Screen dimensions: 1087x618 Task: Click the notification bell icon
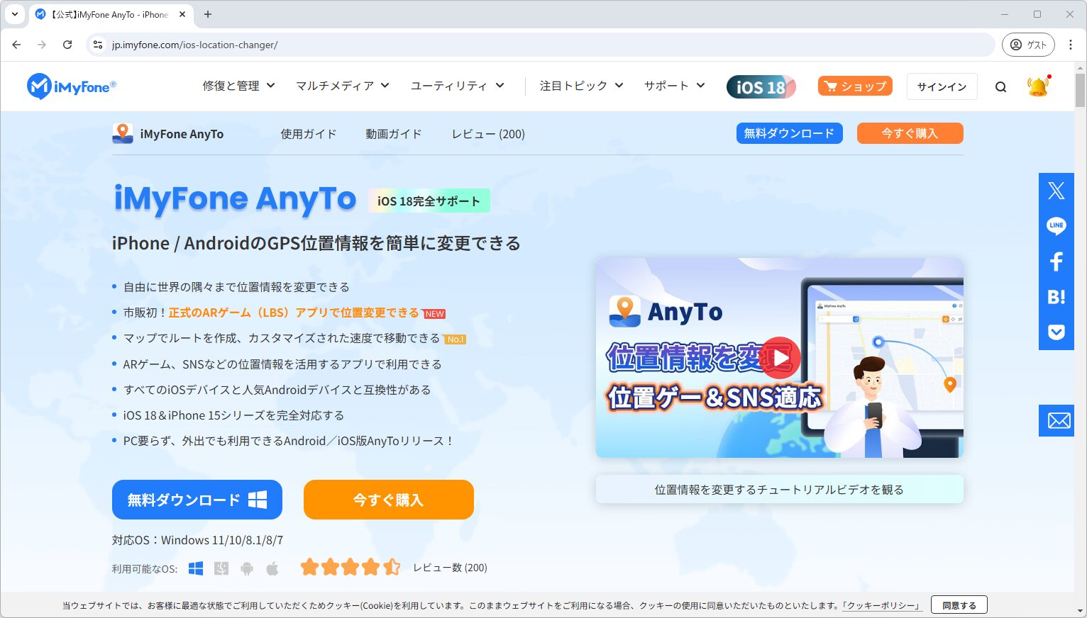pos(1038,86)
